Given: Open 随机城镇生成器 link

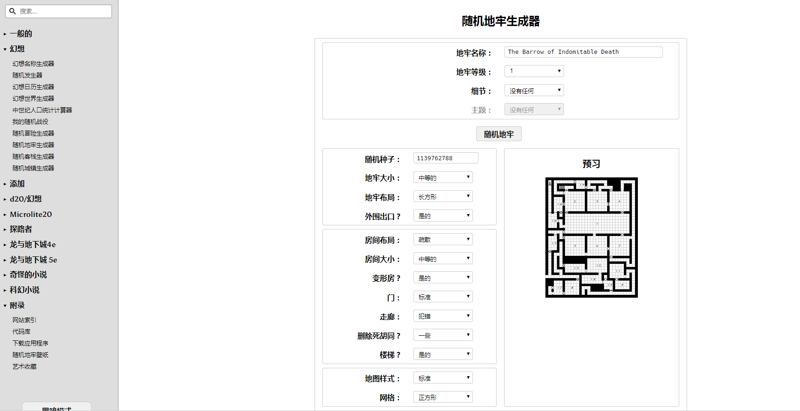Looking at the screenshot, I should (33, 168).
